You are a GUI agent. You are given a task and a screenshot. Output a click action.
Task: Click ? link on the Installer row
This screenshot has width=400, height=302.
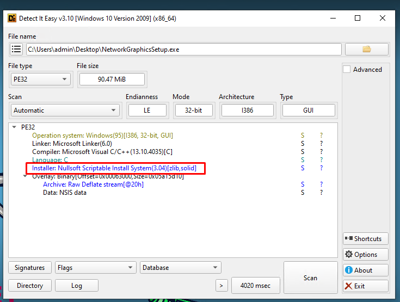322,168
